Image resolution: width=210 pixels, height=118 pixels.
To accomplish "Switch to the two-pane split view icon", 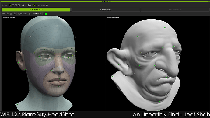I will (13, 5).
